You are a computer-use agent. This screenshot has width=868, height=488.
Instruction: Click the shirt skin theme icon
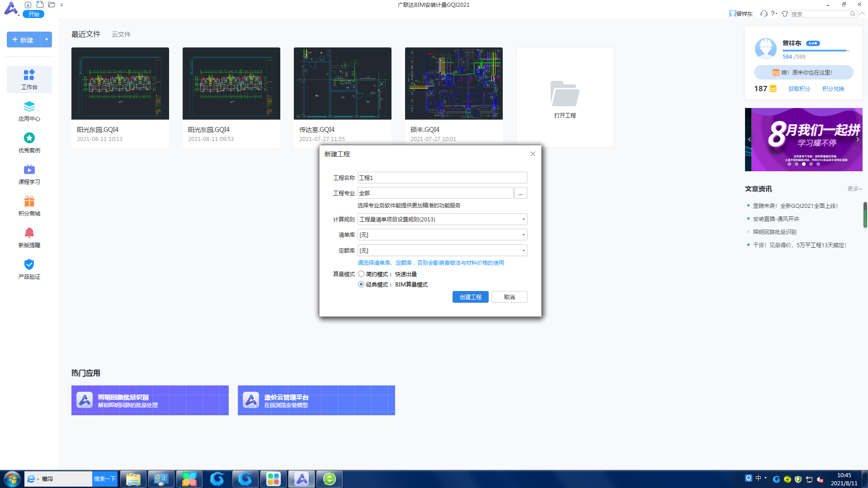tap(785, 14)
